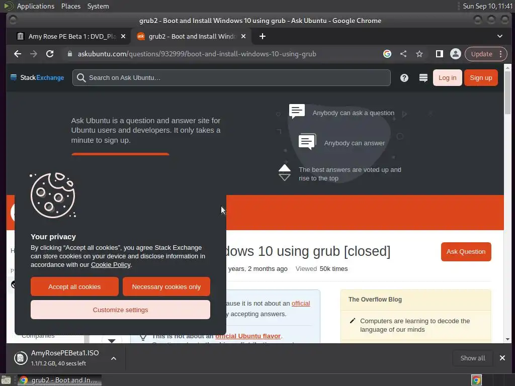
Task: Open the System menu
Action: pos(98,6)
